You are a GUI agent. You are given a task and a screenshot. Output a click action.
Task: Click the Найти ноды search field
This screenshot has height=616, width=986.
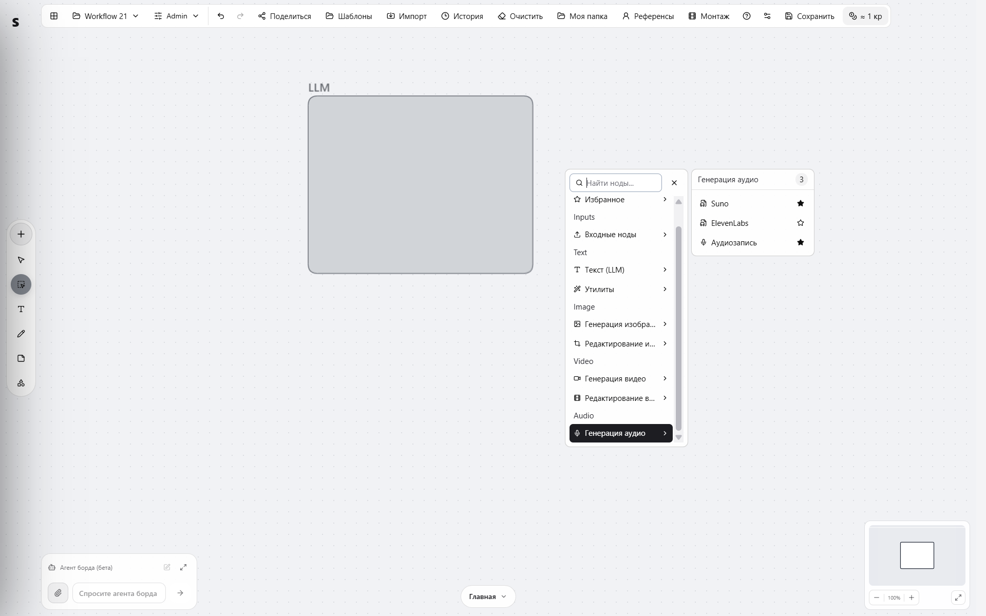point(616,183)
